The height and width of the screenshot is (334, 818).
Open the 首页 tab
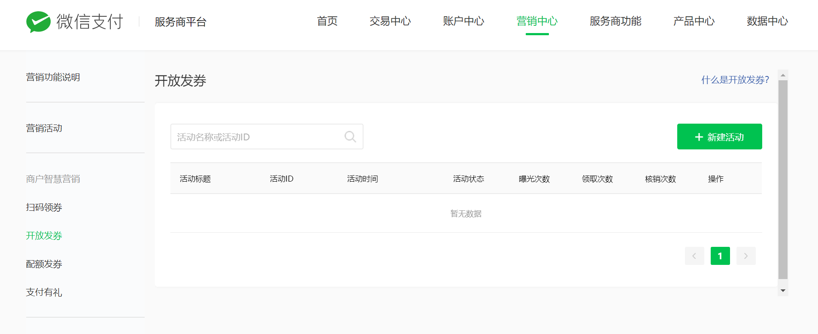click(x=327, y=21)
